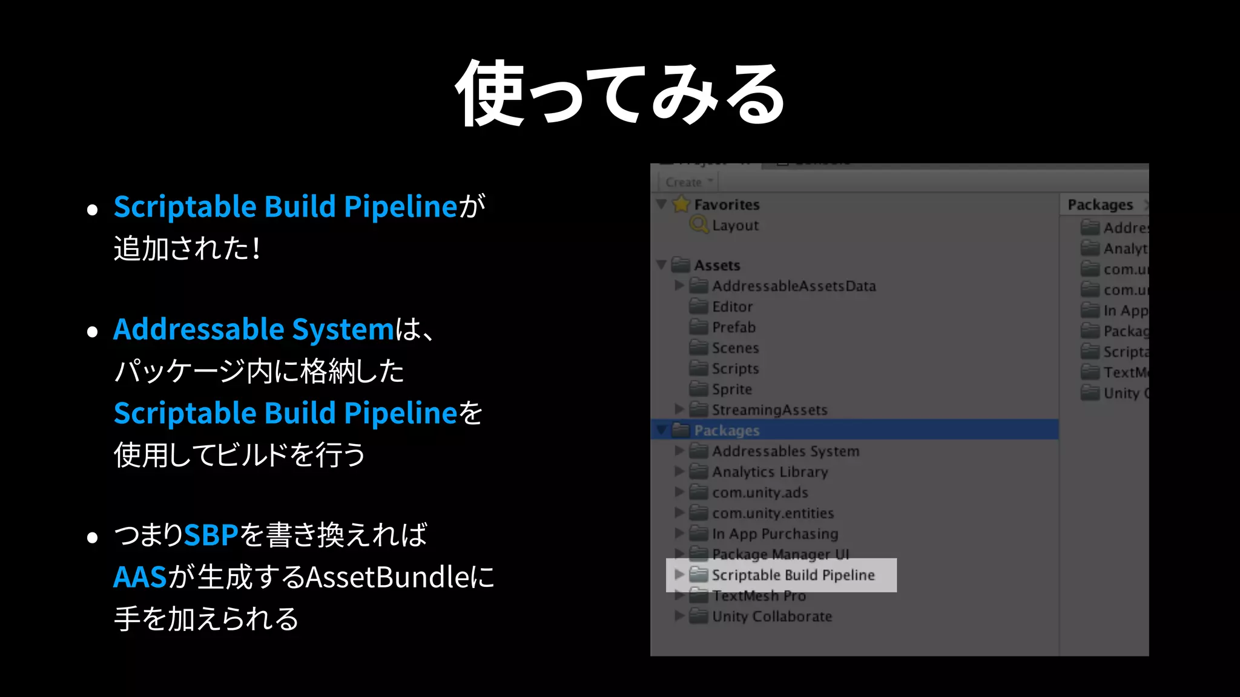Click the Prefab folder name

[734, 327]
